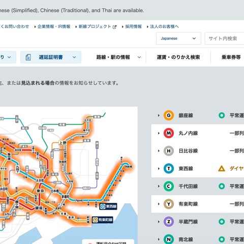Image resolution: width=244 pixels, height=244 pixels.
Task: Expand the 銀座線 row arrow
Action: pos(159,115)
